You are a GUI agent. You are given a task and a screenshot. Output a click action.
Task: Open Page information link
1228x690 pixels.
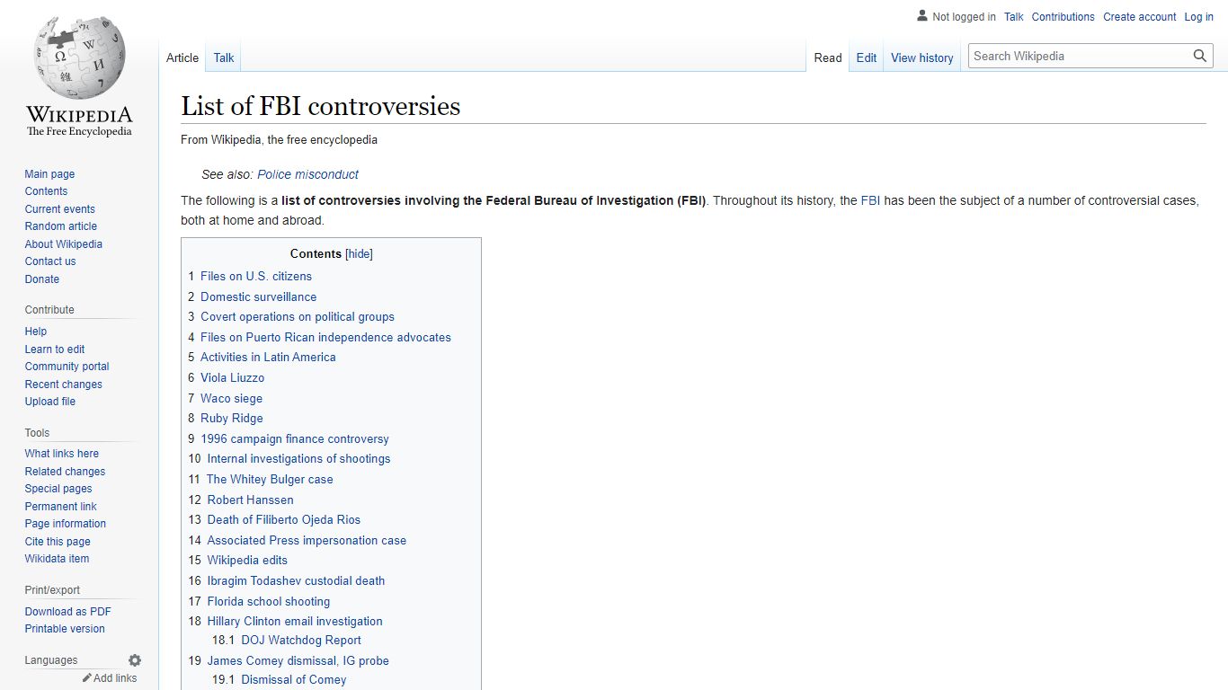click(x=66, y=524)
